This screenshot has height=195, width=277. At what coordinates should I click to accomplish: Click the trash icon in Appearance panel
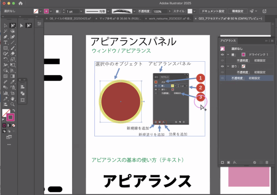click(x=267, y=162)
